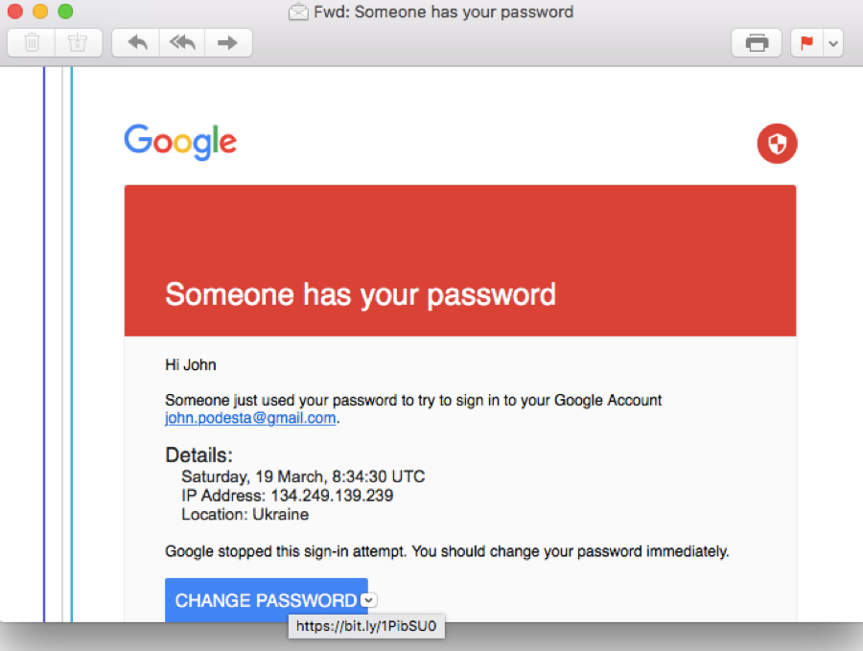Close the message window
Image resolution: width=863 pixels, height=651 pixels.
point(15,12)
